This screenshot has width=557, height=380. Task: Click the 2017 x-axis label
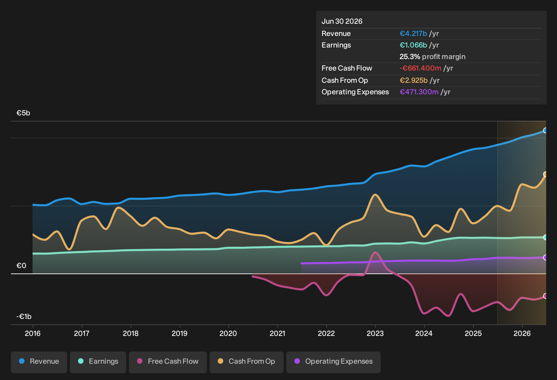[81, 334]
